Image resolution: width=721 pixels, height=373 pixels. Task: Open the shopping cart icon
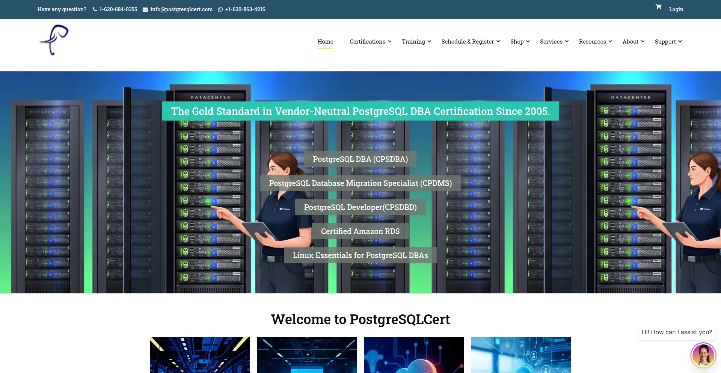point(658,7)
